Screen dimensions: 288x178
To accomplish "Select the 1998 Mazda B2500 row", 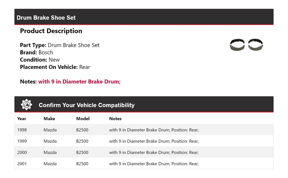I will (144, 130).
